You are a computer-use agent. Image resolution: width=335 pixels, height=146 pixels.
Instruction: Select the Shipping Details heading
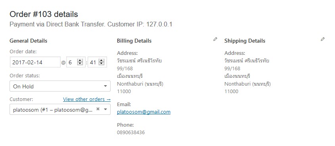(245, 41)
